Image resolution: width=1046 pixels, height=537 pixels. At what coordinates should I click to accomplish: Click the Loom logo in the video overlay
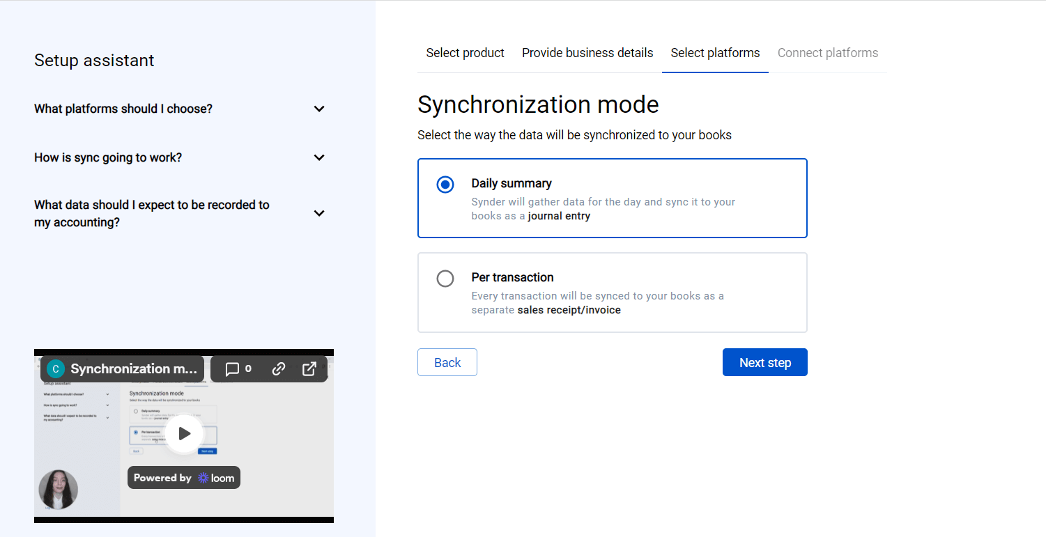202,477
